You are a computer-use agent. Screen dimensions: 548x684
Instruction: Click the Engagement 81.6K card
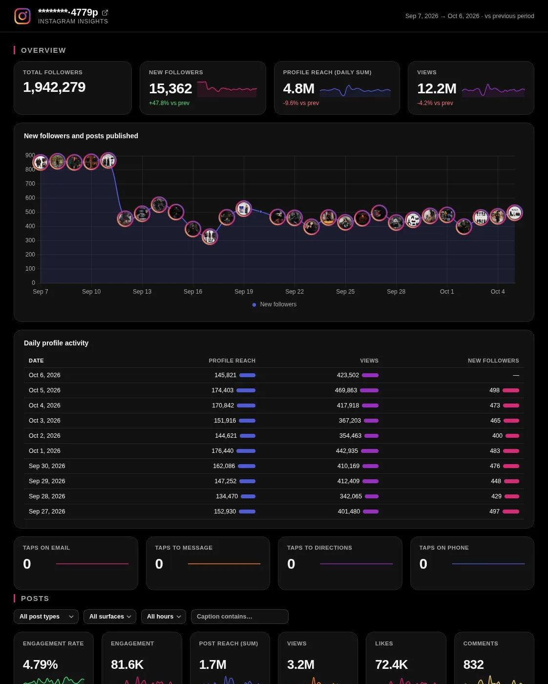point(142,658)
